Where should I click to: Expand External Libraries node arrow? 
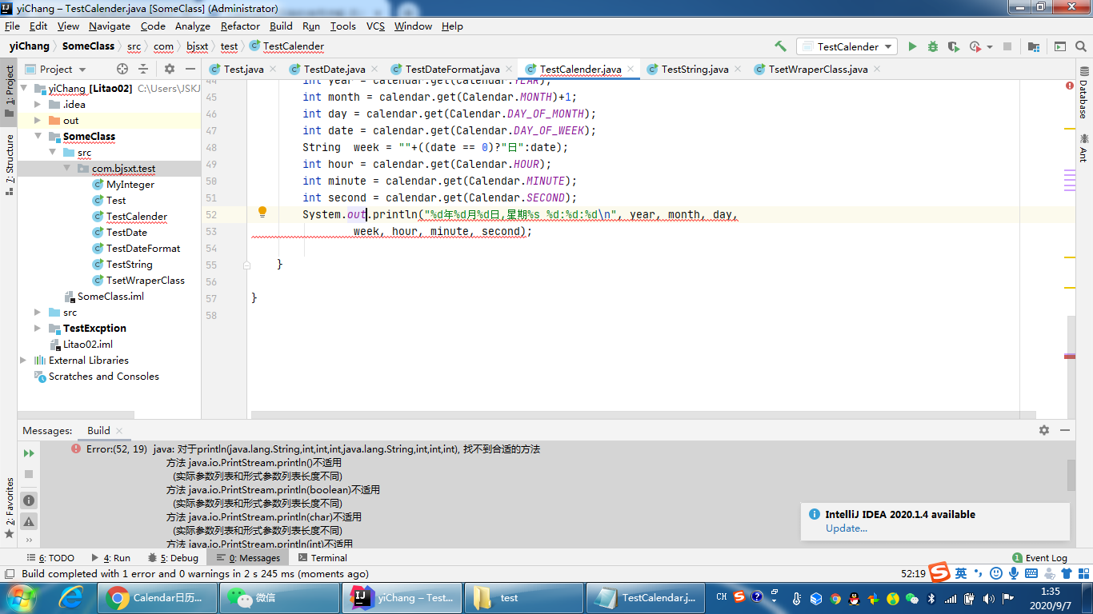[x=23, y=361]
